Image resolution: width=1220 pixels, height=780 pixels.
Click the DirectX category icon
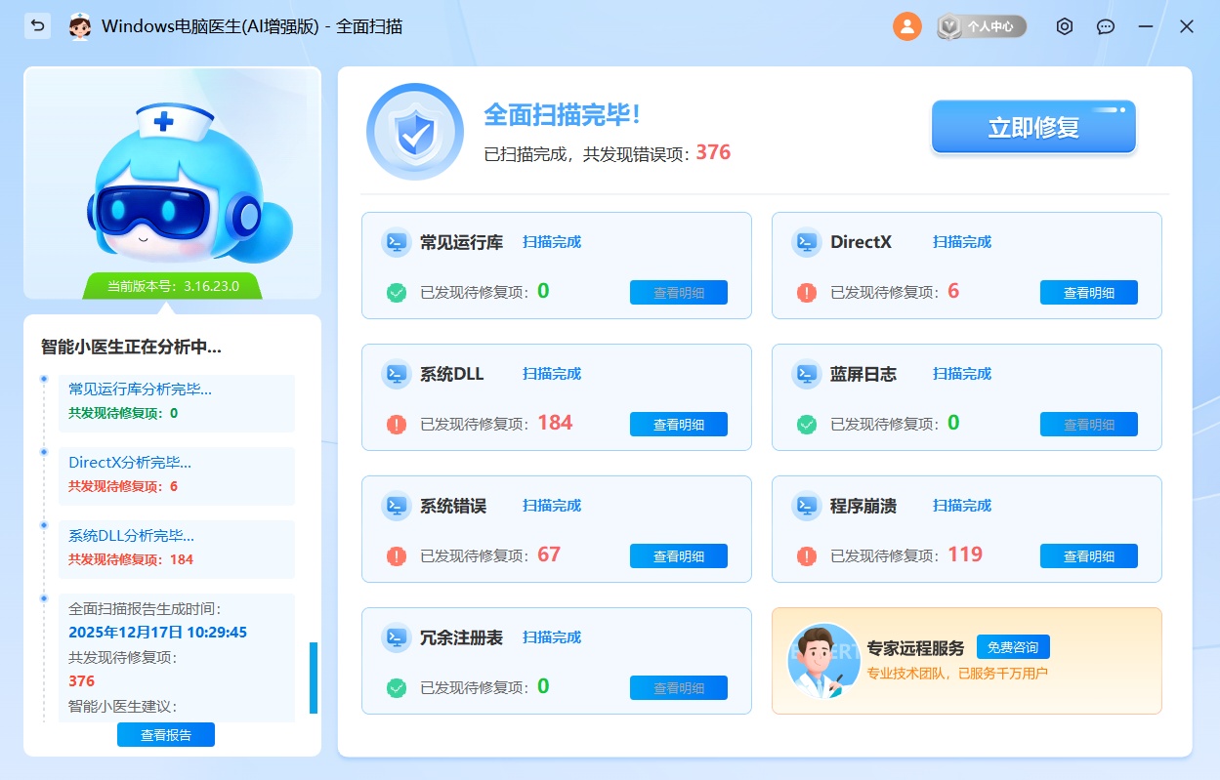coord(806,242)
